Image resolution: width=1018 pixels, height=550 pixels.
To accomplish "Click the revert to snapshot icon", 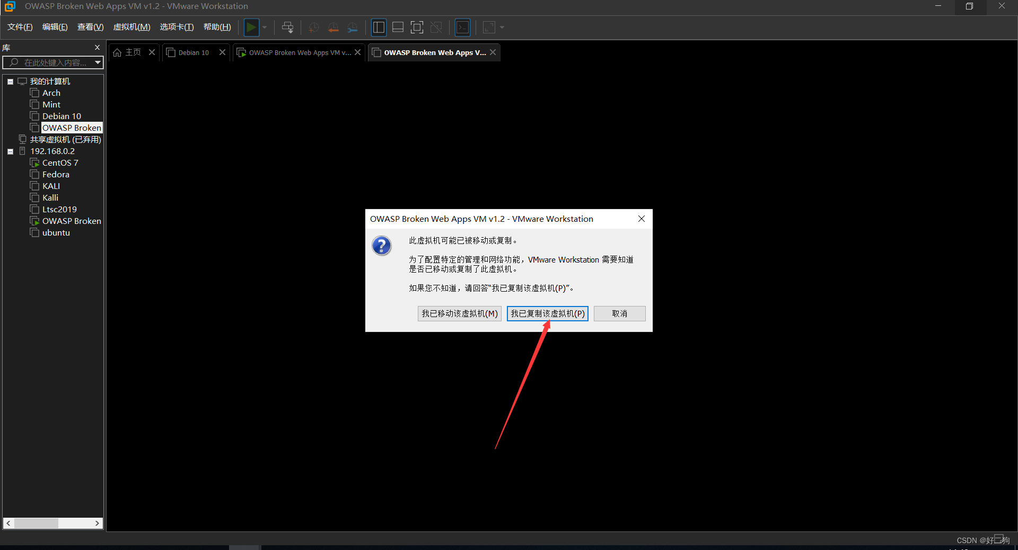I will pos(333,27).
